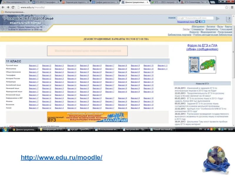The height and width of the screenshot is (176, 235).
Task: Open the 'Новый текстовый д...' taskbar window
Action: point(162,129)
